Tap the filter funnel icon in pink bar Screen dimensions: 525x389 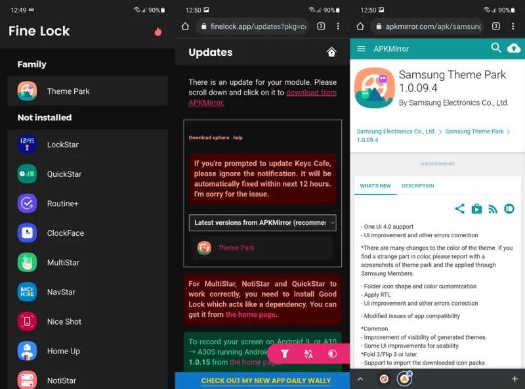285,354
